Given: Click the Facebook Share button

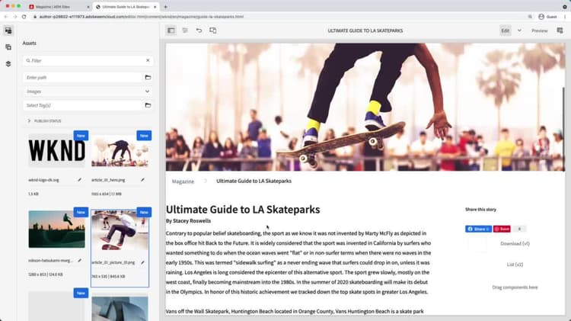Looking at the screenshot, I should tap(479, 229).
